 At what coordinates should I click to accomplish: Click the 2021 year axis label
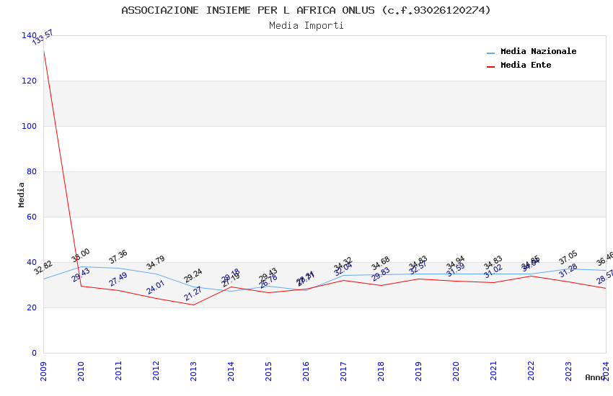(494, 371)
